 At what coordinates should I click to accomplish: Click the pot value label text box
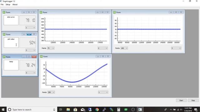tap(11, 43)
